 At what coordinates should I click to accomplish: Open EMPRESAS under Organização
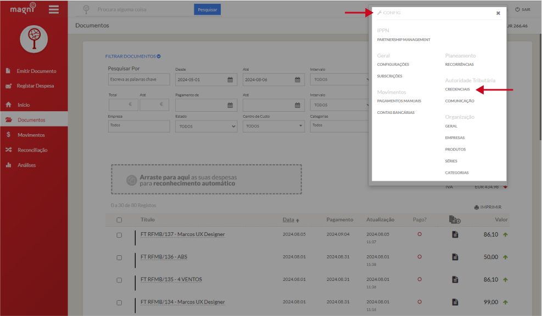455,138
